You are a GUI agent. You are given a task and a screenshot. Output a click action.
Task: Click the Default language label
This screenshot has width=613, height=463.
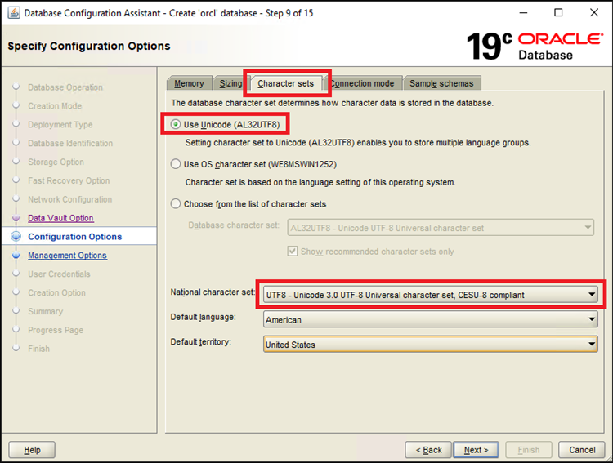(x=204, y=317)
